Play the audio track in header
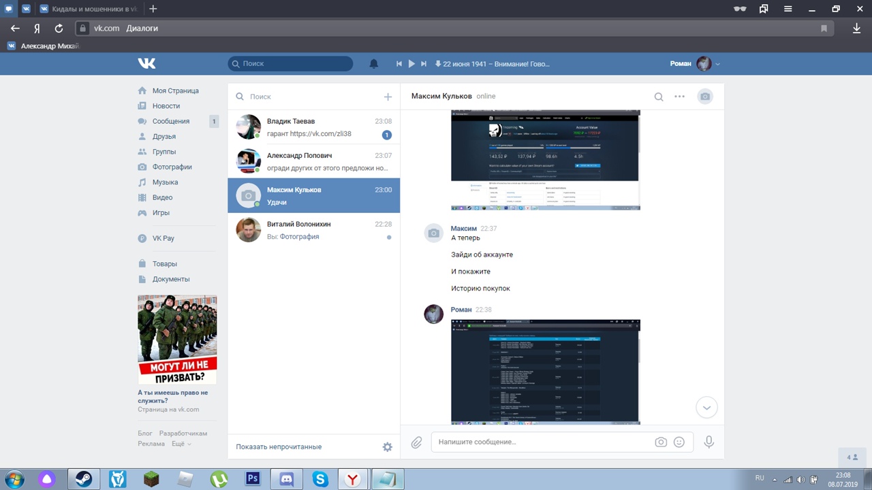Viewport: 872px width, 490px height. [x=411, y=64]
